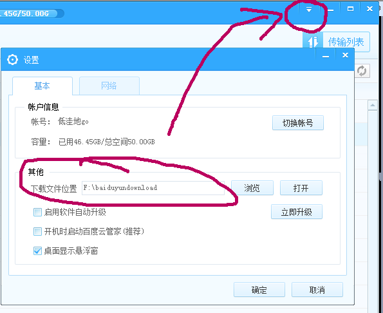Click the download location path field
The width and height of the screenshot is (383, 313).
[153, 188]
